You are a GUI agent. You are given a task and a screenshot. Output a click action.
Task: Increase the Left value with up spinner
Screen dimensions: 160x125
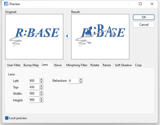(x=41, y=79)
